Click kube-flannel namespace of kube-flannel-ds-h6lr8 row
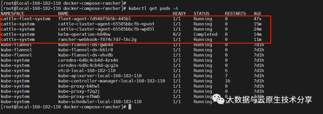Screen dimensions: 323x114 point(16,50)
